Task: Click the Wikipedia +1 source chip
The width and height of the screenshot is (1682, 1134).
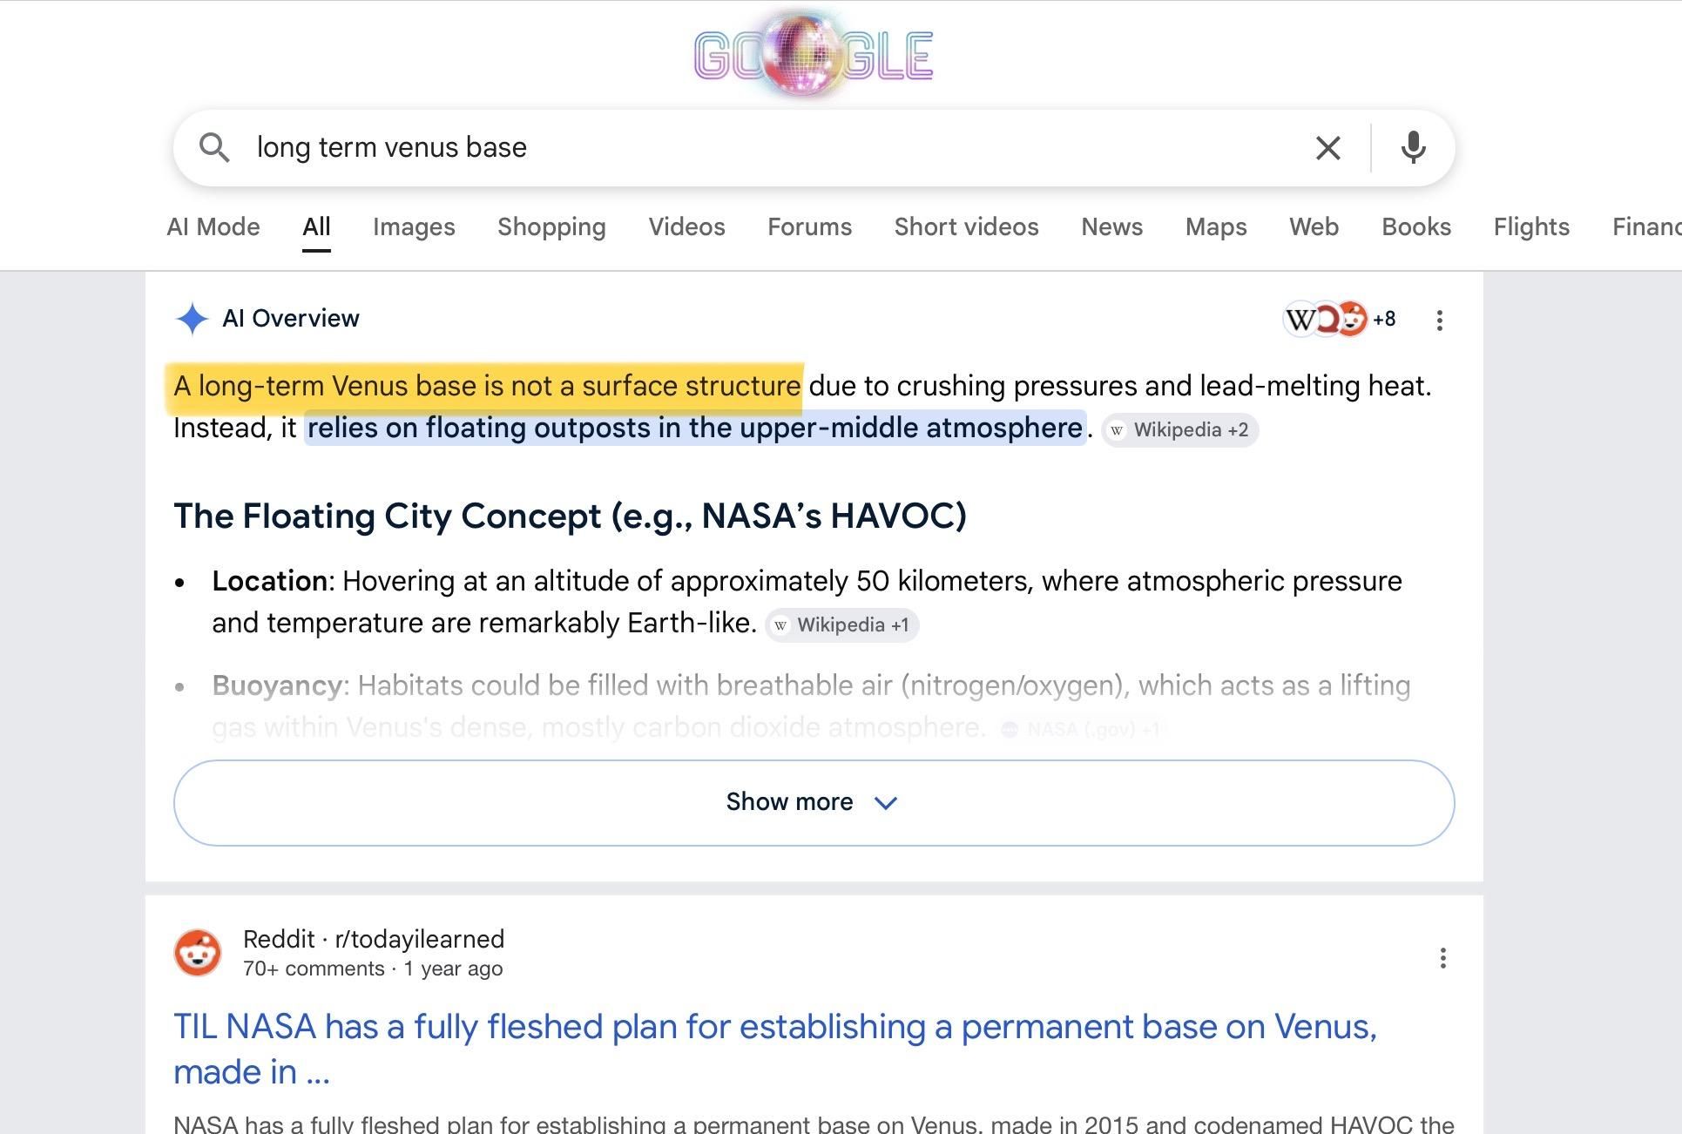Action: coord(841,625)
